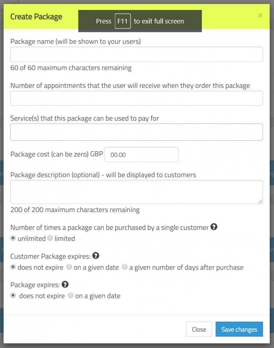Select does not expire under Package expires
The height and width of the screenshot is (348, 274).
coord(13,295)
